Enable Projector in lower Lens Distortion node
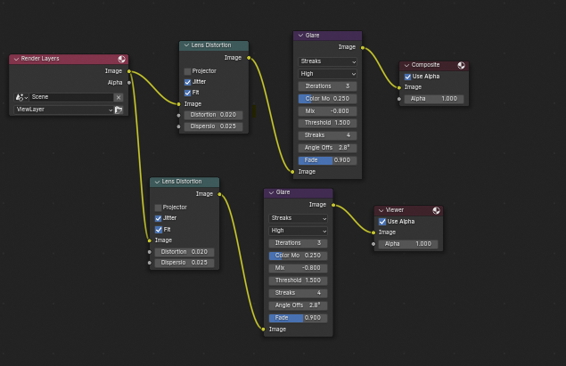 pyautogui.click(x=158, y=207)
